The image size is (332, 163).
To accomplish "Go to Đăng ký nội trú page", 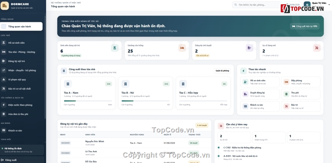I will 21,61.
